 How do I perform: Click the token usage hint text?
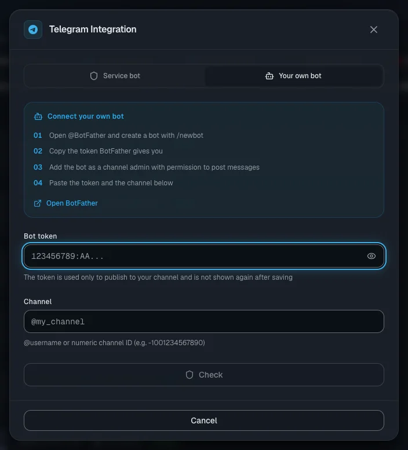pos(158,277)
